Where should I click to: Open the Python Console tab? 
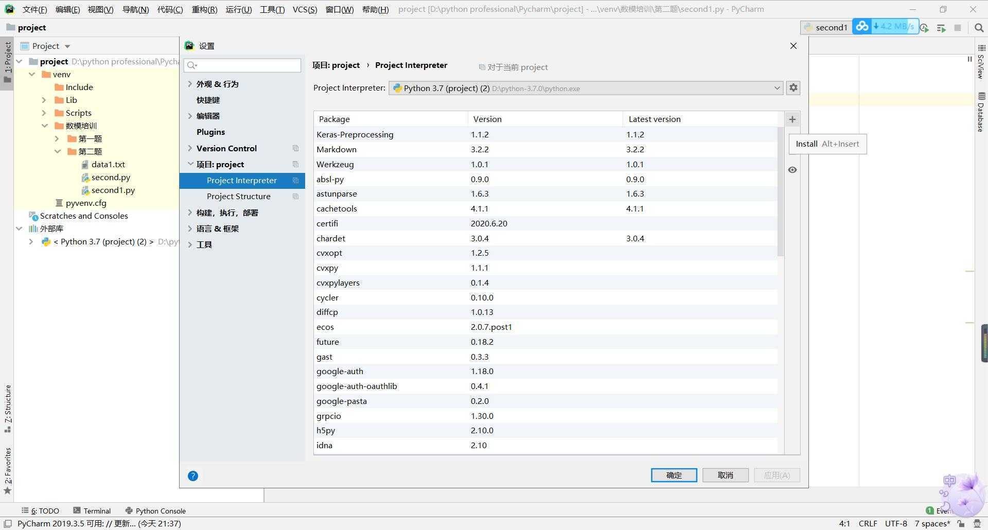[x=155, y=510]
